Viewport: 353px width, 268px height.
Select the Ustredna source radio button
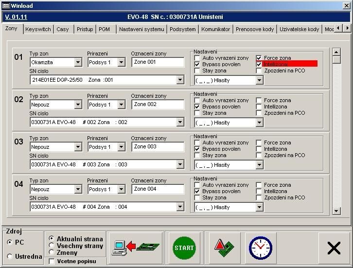[10, 256]
